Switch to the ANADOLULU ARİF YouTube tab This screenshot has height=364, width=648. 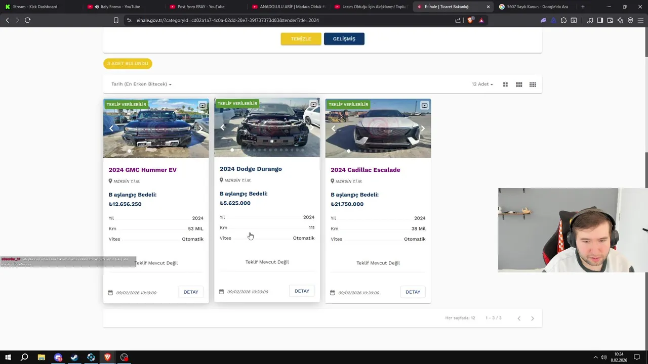pyautogui.click(x=288, y=7)
